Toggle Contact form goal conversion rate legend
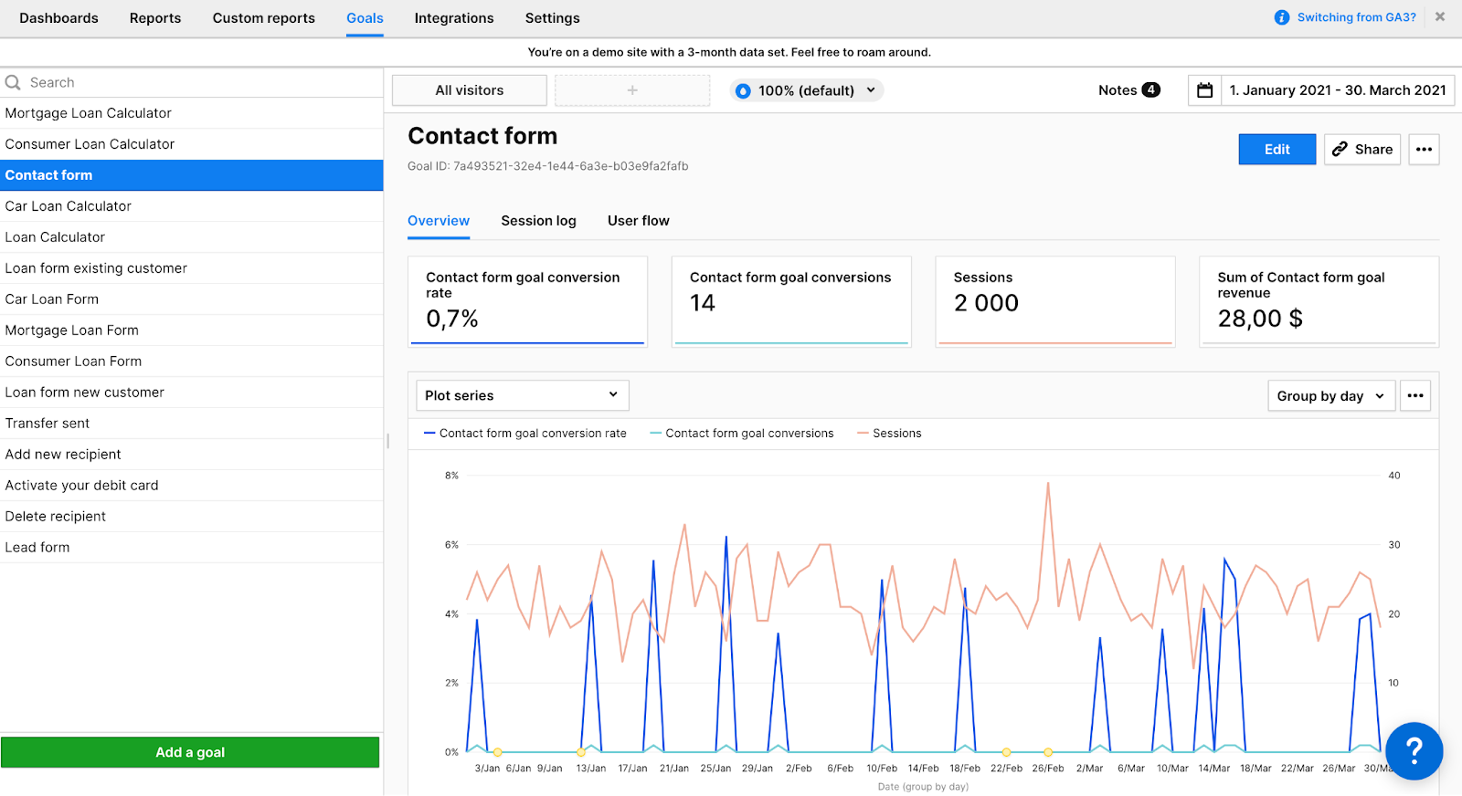The image size is (1462, 796). pyautogui.click(x=525, y=434)
